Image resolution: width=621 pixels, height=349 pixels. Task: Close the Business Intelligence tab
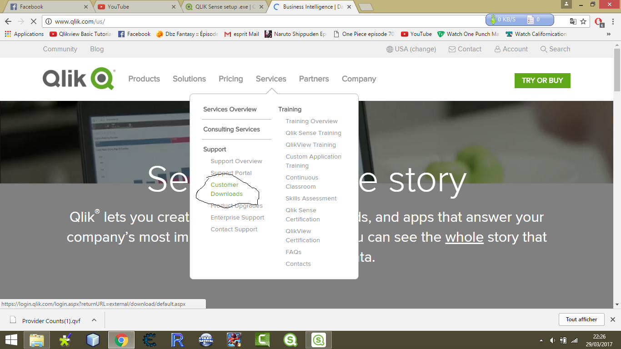(349, 7)
